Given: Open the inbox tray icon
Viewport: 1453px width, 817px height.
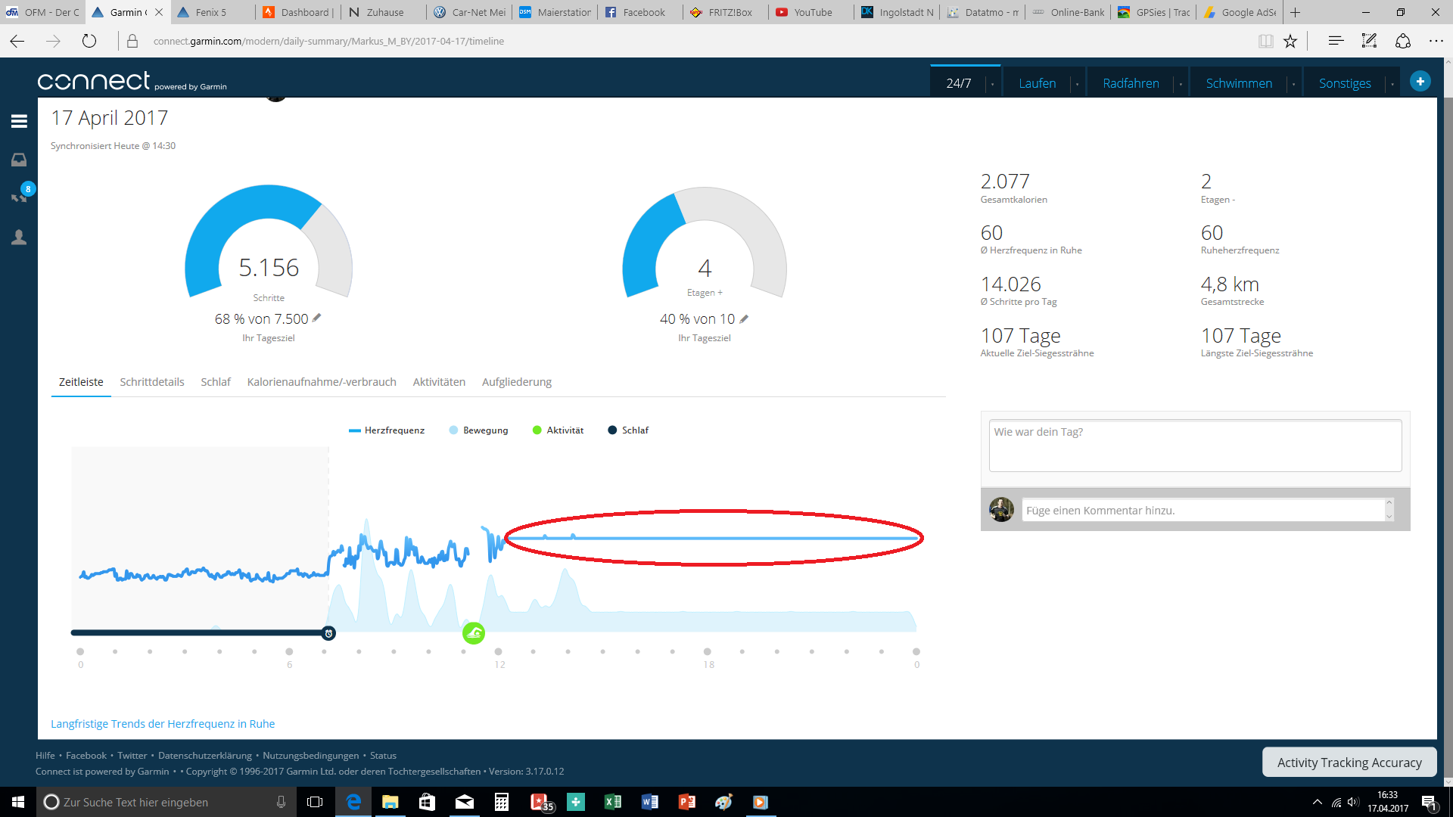Looking at the screenshot, I should pos(19,160).
